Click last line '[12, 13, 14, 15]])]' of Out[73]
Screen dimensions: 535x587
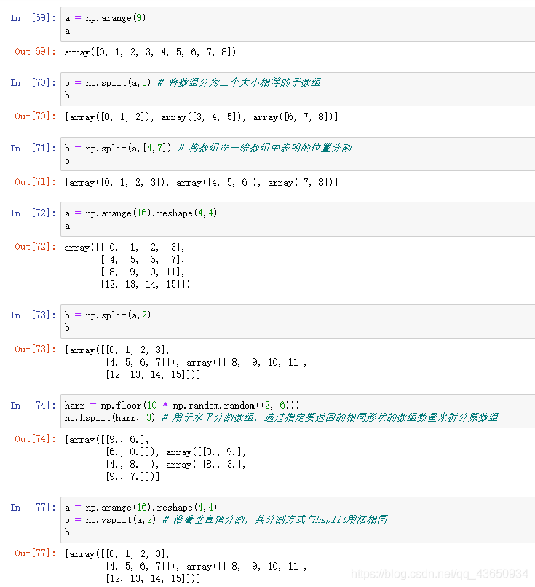point(153,374)
